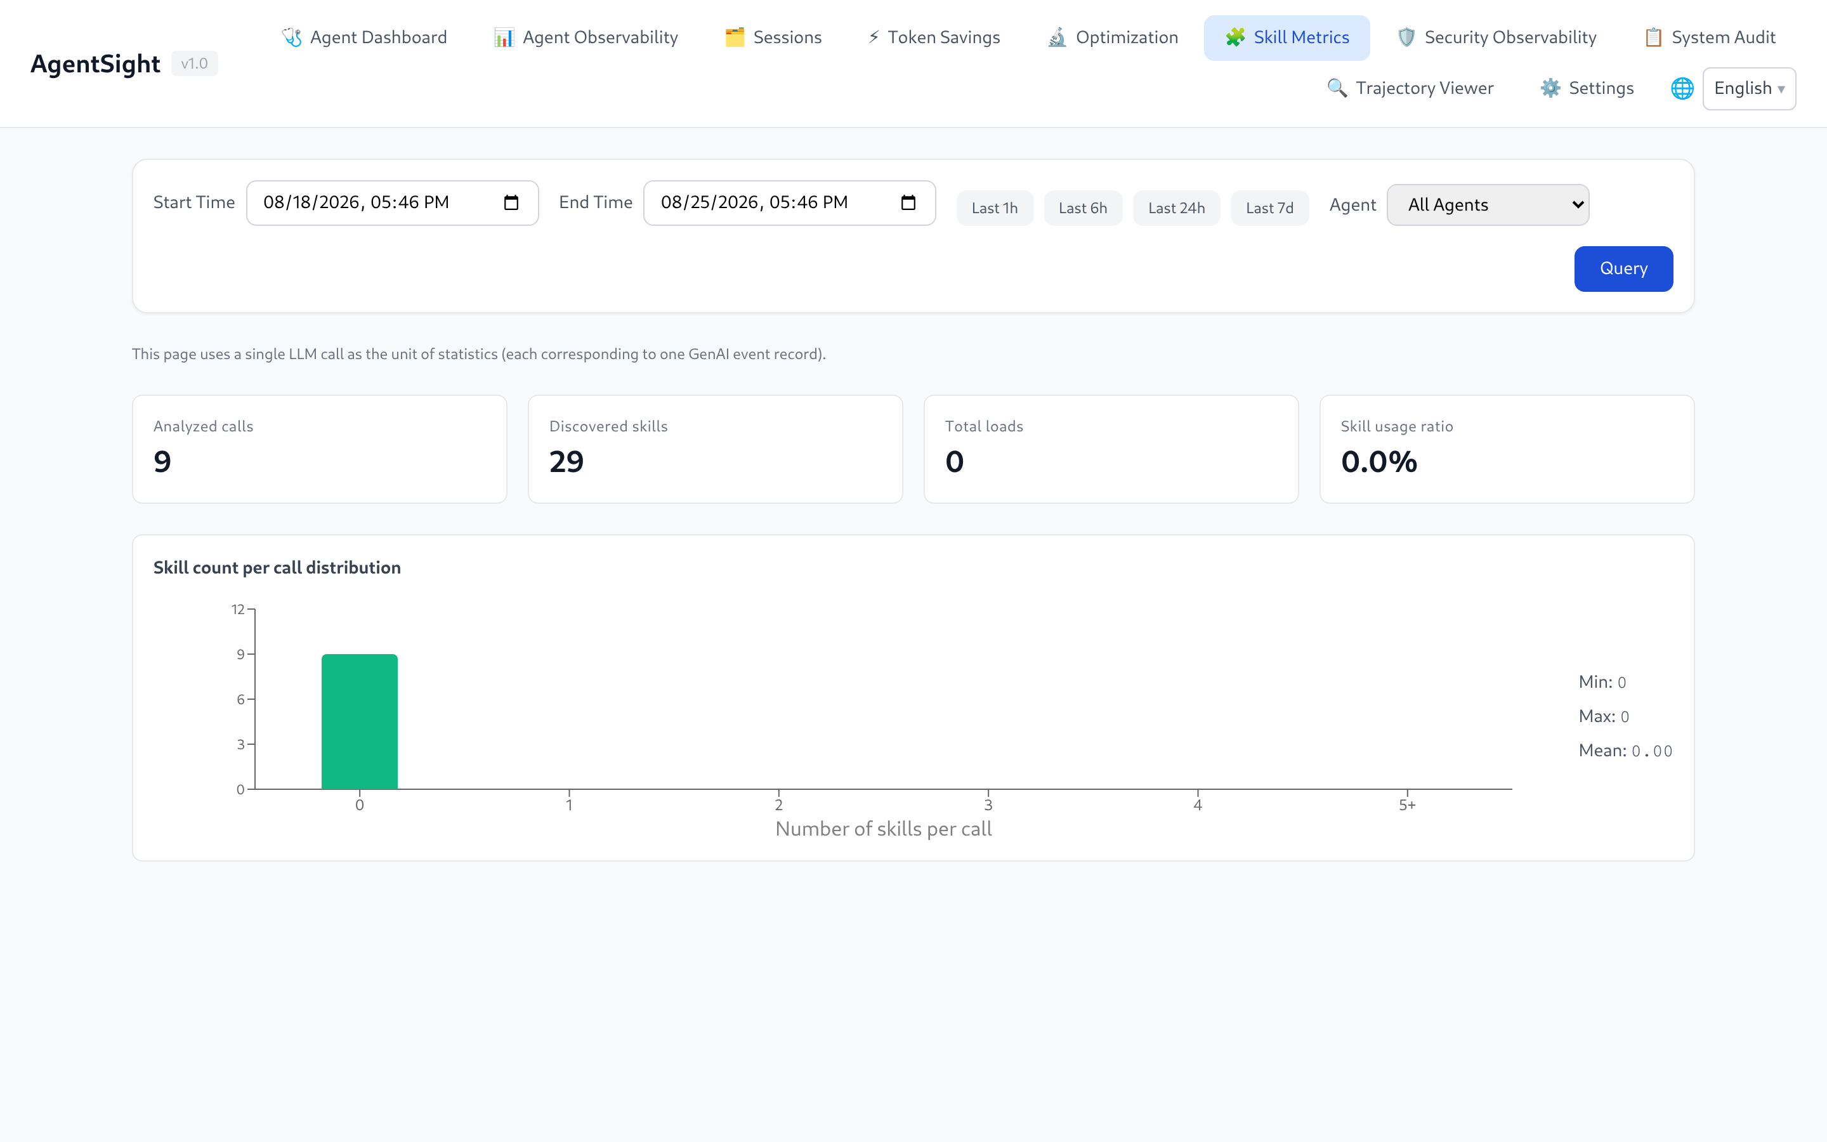
Task: Click the Skill usage ratio 0.0% value
Action: (x=1378, y=461)
